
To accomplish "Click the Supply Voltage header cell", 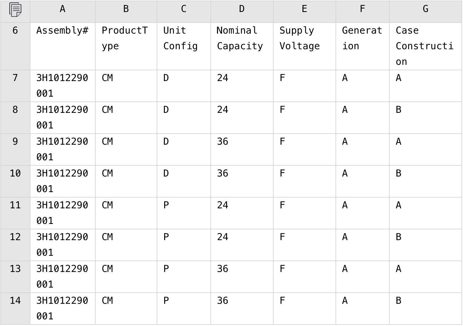I will click(x=304, y=46).
